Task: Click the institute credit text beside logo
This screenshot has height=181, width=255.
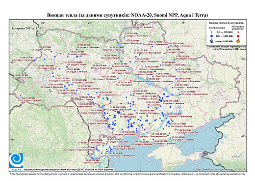Action: pos(69,169)
